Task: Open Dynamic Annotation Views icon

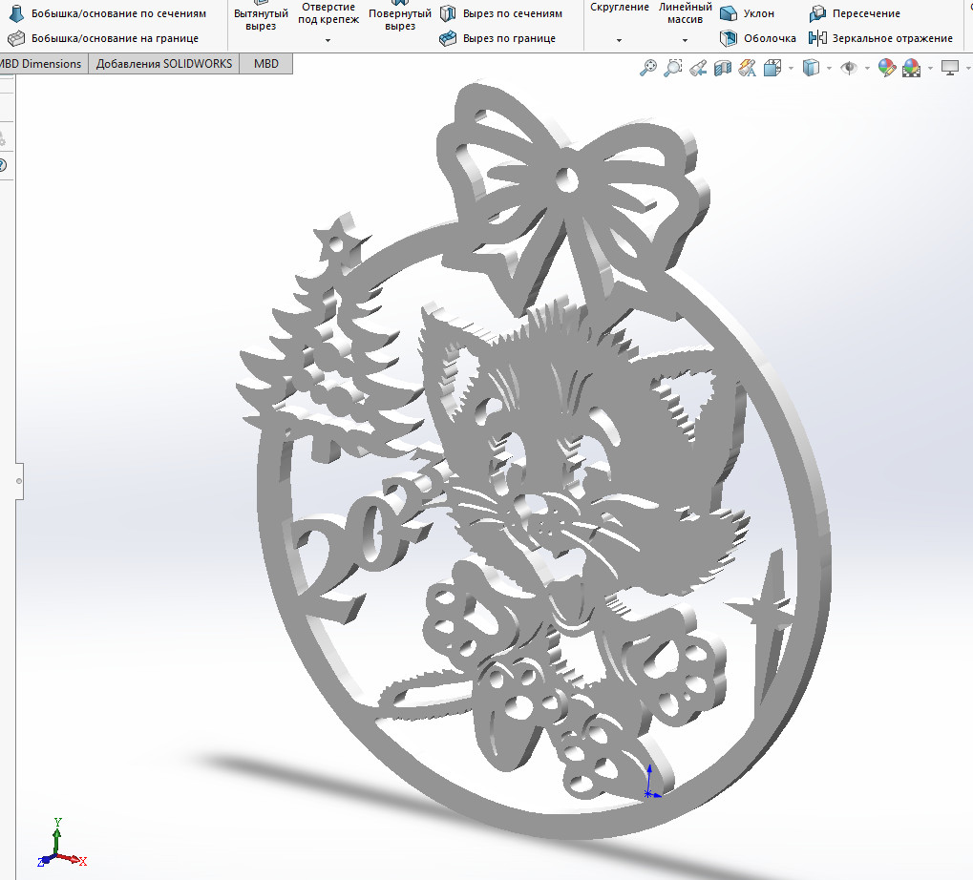Action: pyautogui.click(x=747, y=67)
